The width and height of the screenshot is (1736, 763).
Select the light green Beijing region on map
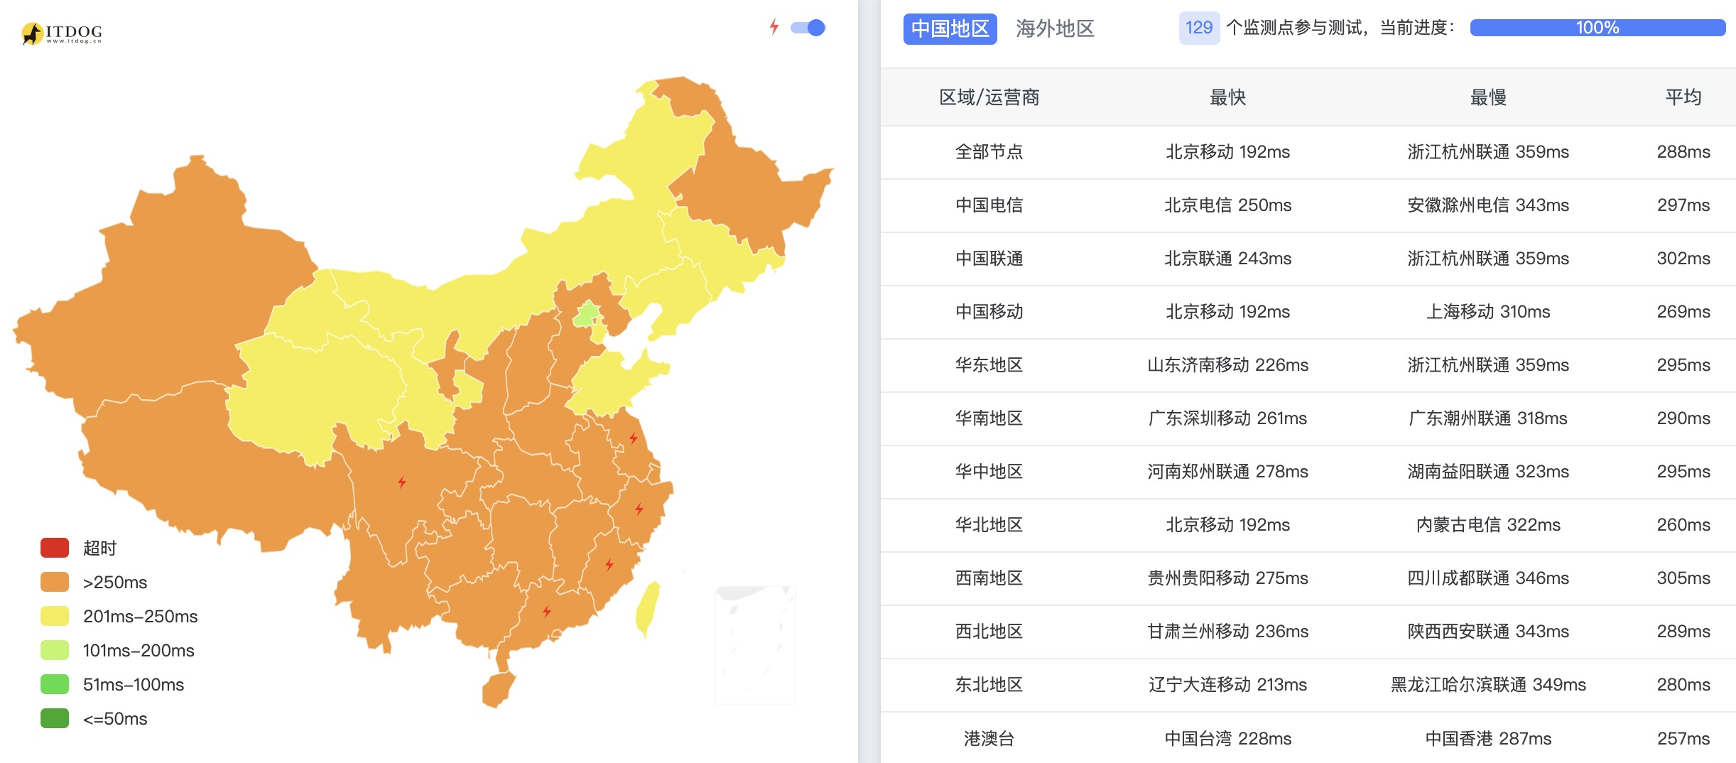587,313
